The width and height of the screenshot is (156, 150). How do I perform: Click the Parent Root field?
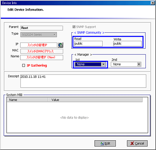tap(42, 28)
